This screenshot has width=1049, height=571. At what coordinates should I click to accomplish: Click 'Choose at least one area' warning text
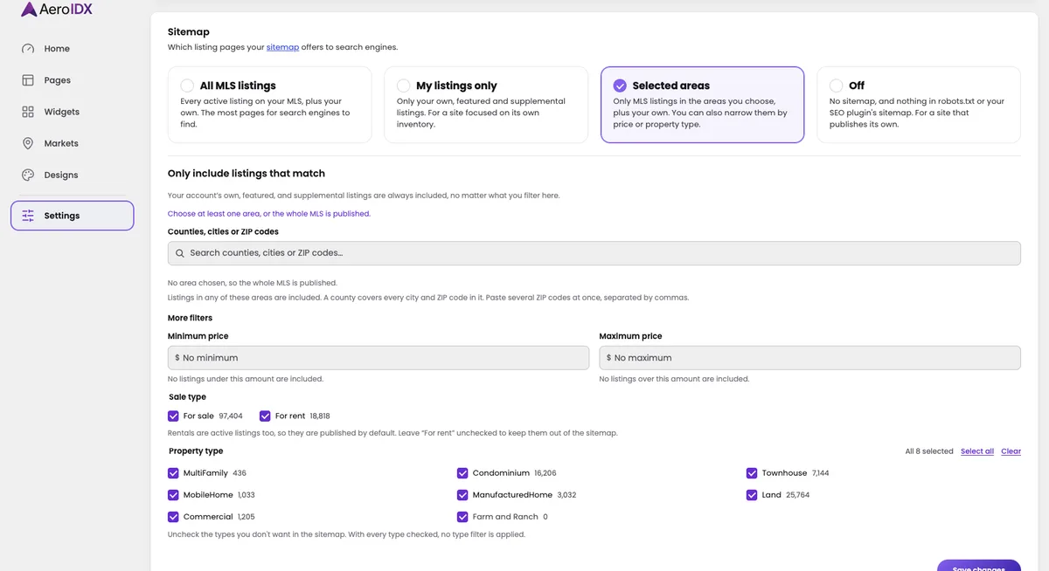(x=269, y=214)
